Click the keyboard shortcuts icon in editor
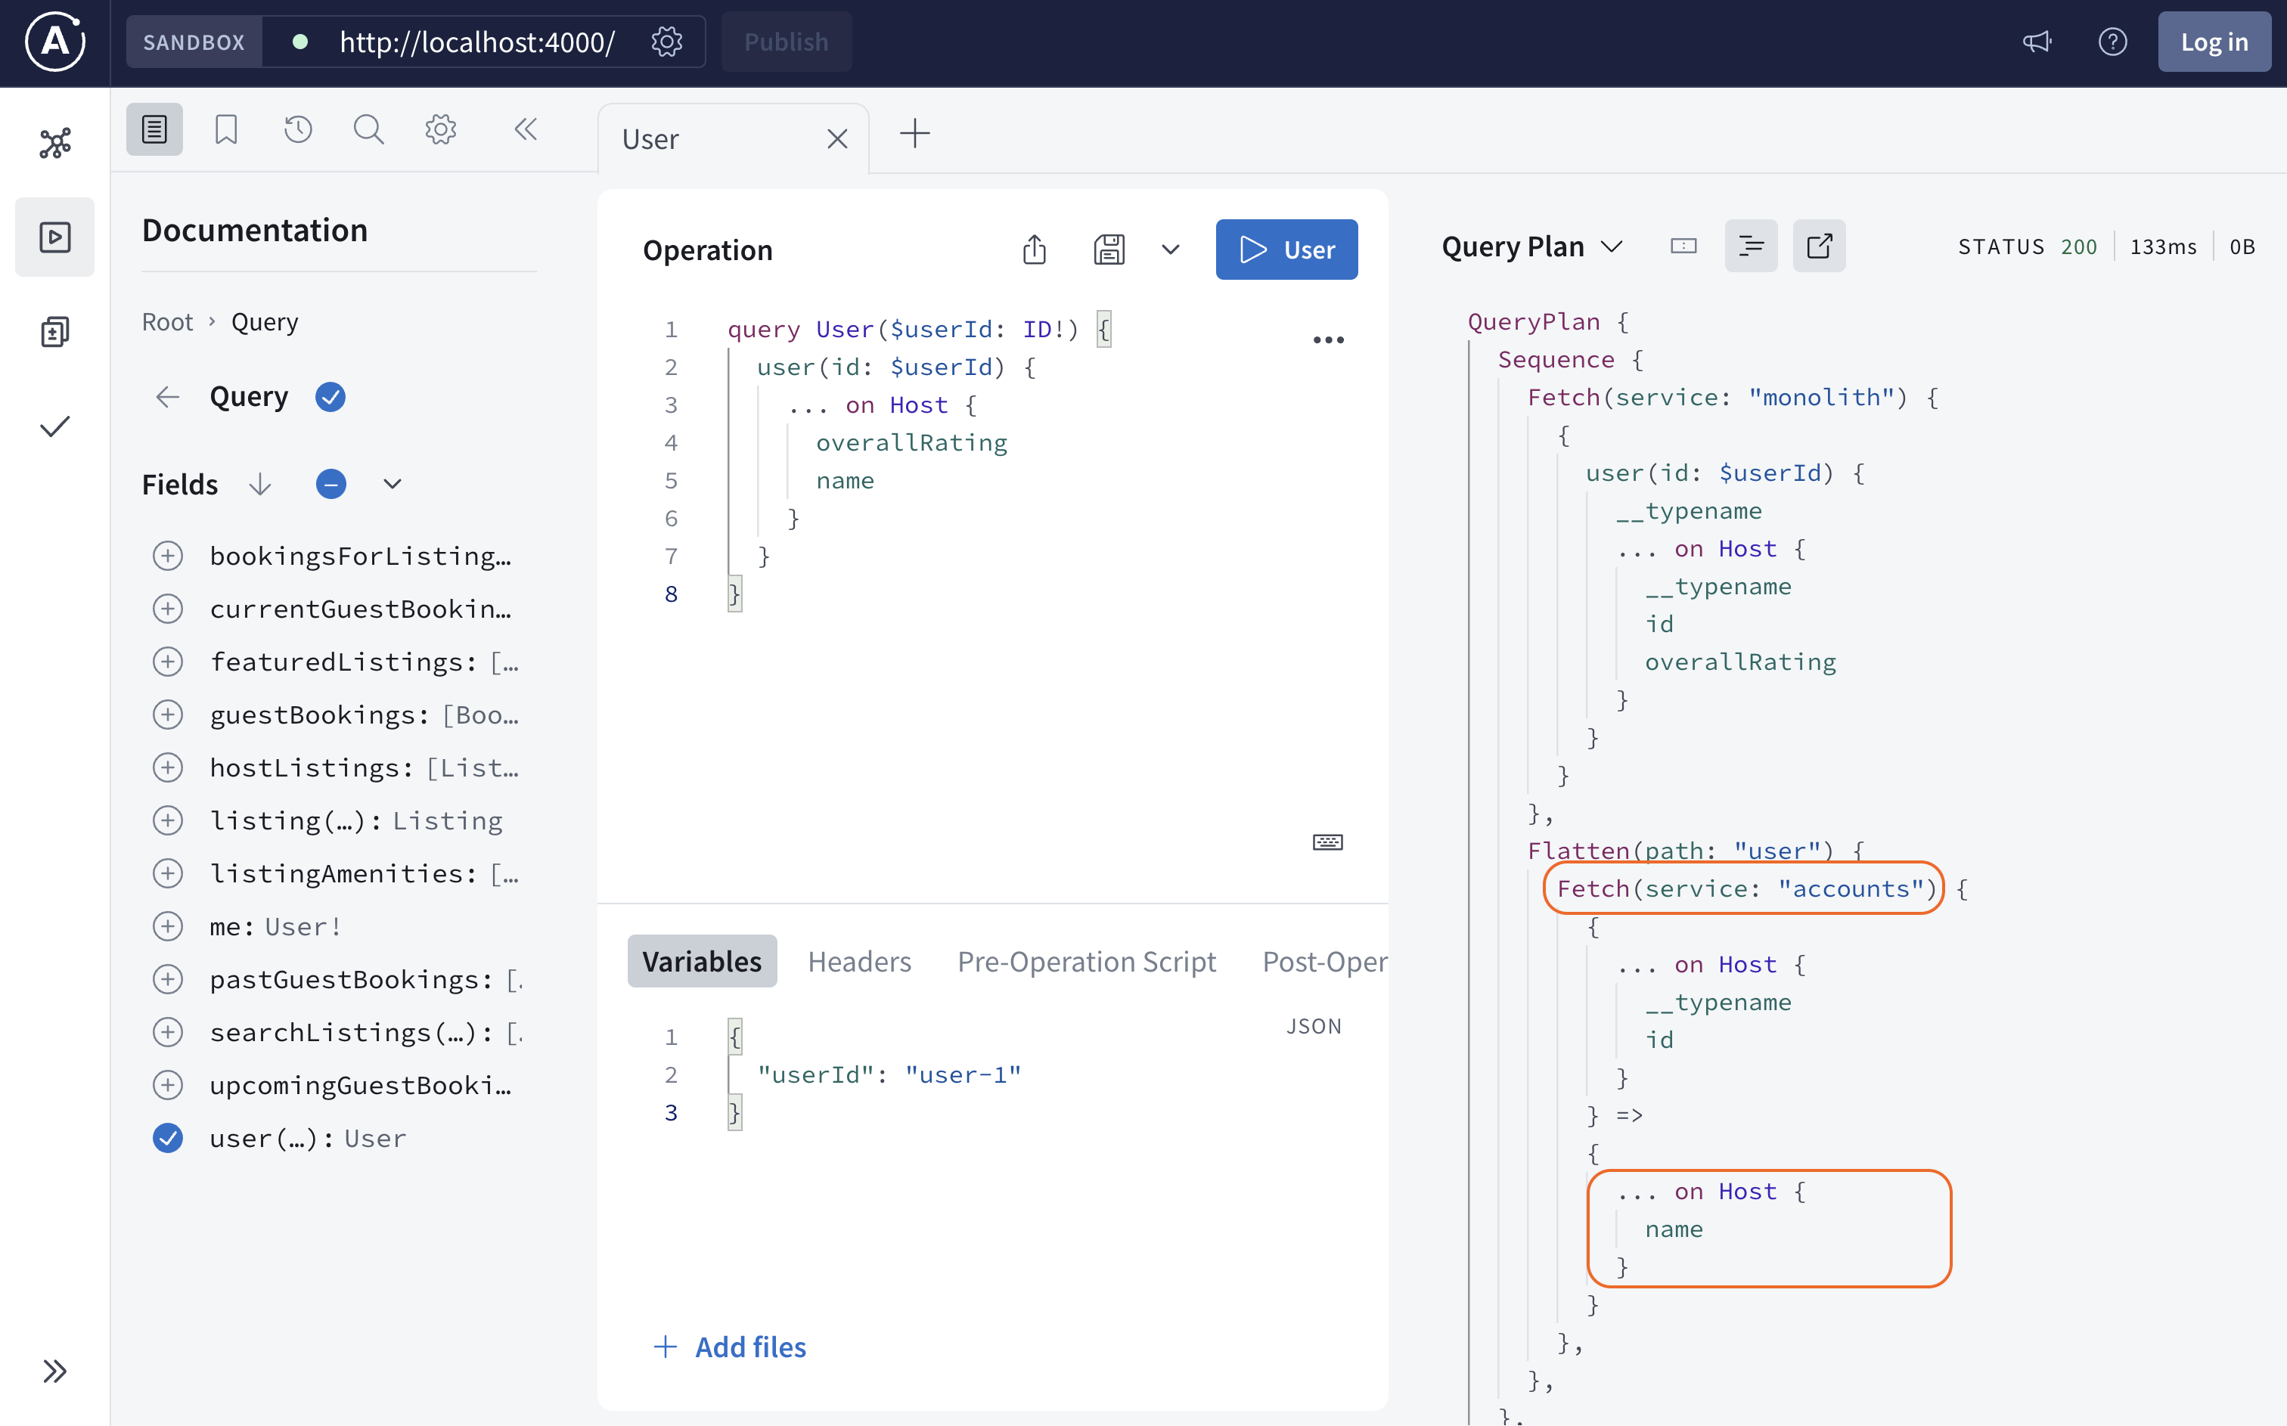Screen dimensions: 2287x1426 tap(1328, 842)
